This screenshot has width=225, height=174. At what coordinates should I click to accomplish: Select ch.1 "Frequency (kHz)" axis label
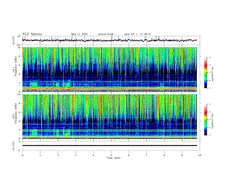pyautogui.click(x=16, y=66)
